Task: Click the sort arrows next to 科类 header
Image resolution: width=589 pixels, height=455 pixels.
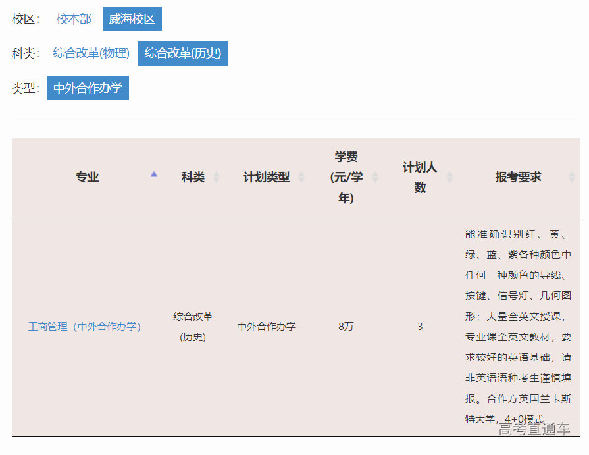Action: (217, 176)
